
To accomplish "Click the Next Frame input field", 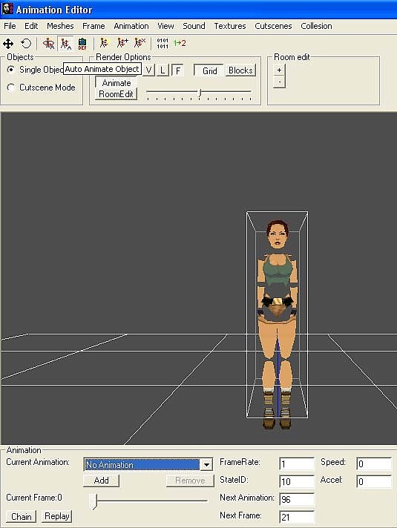I will pos(297,517).
